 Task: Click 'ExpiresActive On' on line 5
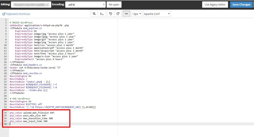coord(26,31)
